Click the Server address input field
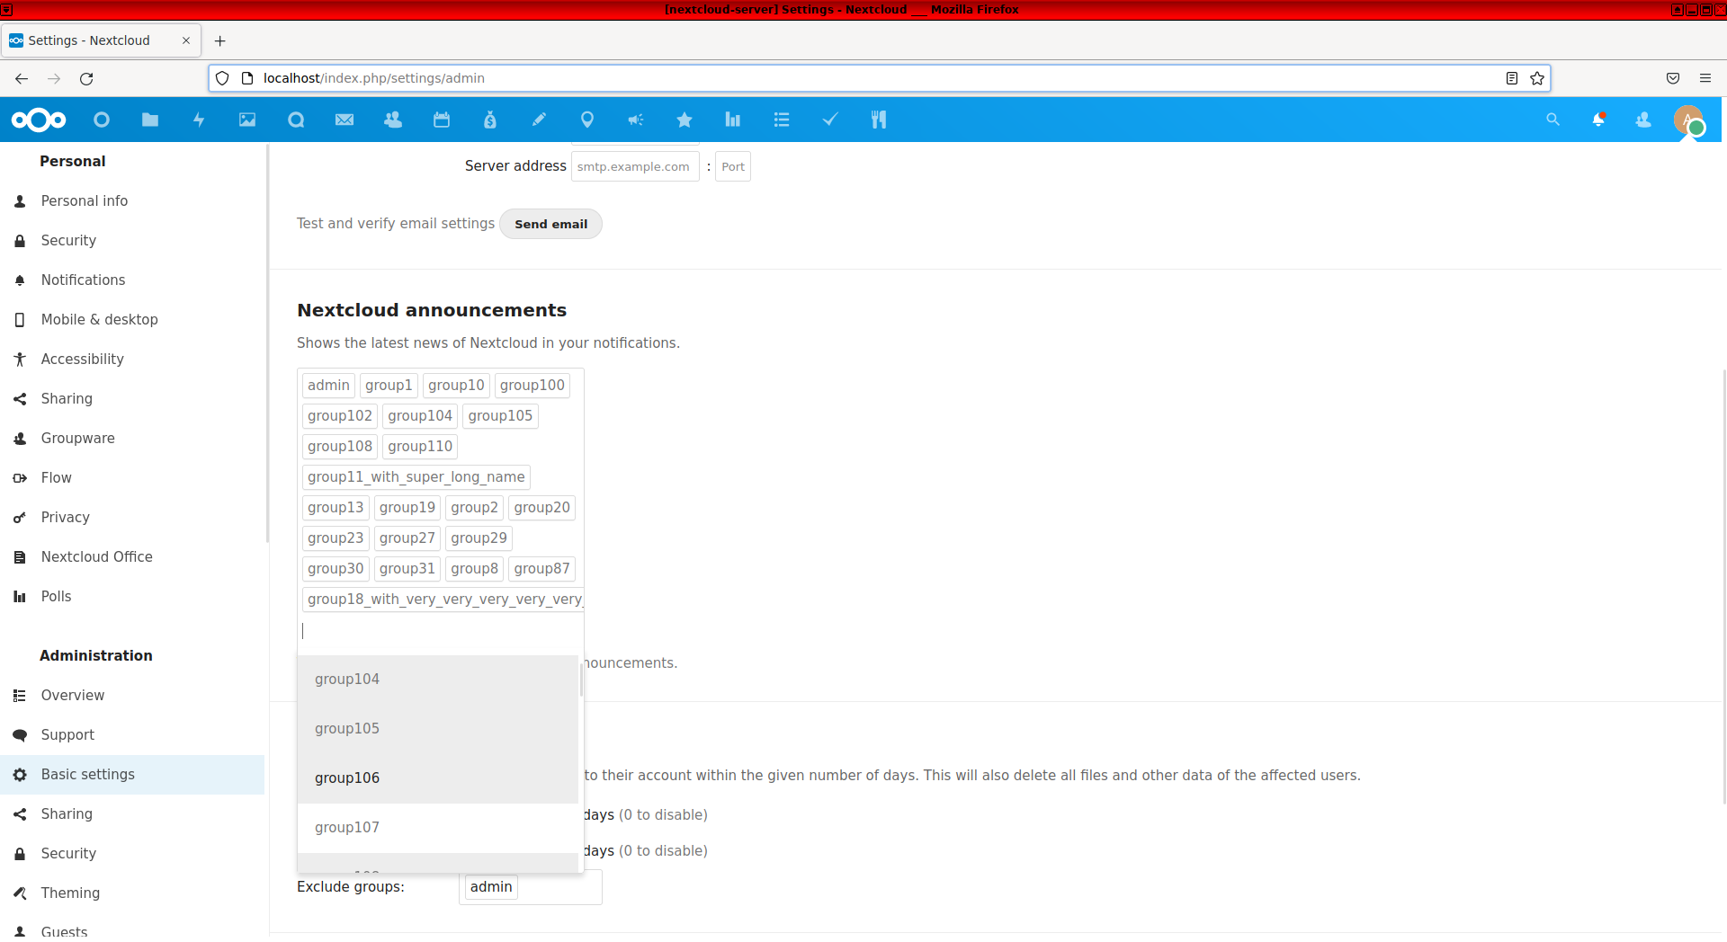This screenshot has height=942, width=1727. pyautogui.click(x=635, y=166)
